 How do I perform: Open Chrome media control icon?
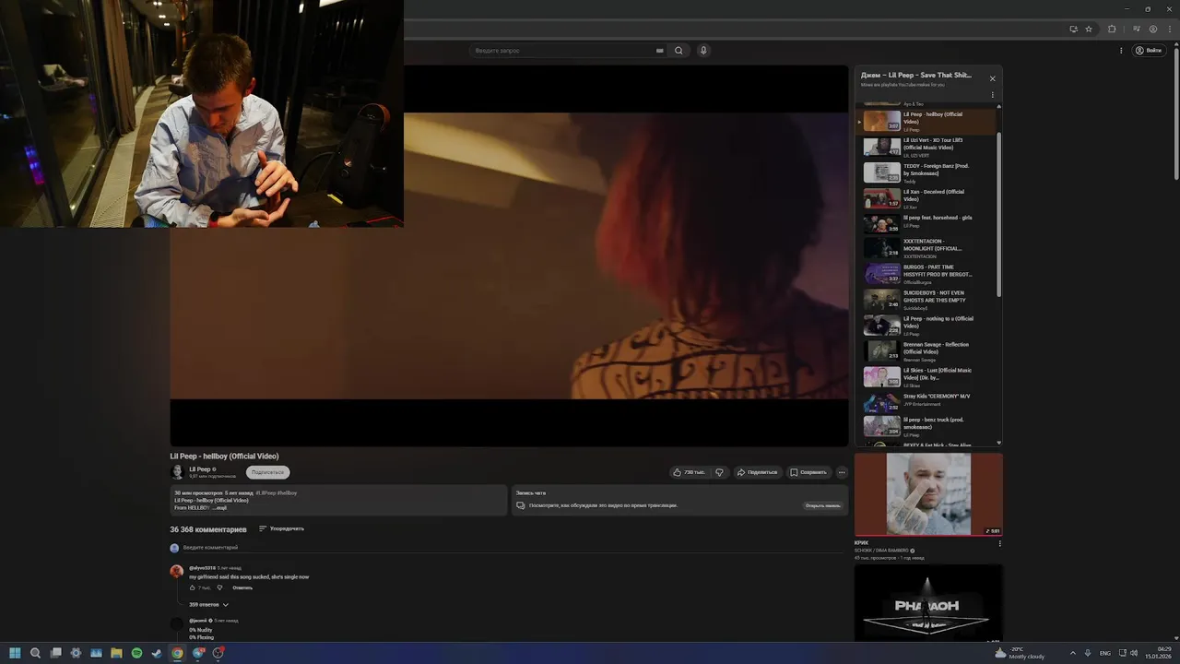[x=1137, y=29]
